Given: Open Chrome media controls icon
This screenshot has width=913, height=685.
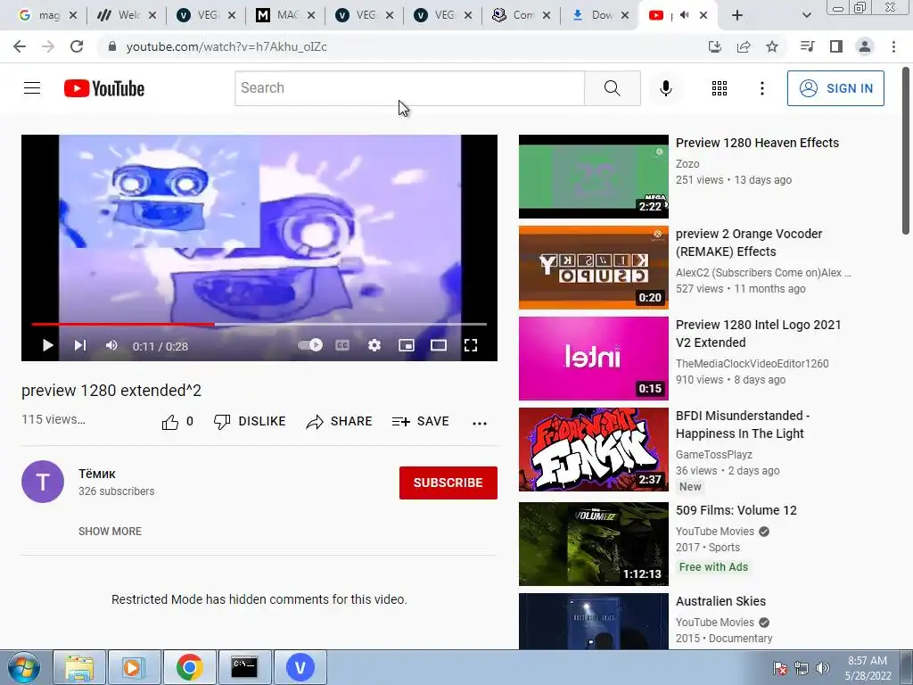Looking at the screenshot, I should [807, 46].
